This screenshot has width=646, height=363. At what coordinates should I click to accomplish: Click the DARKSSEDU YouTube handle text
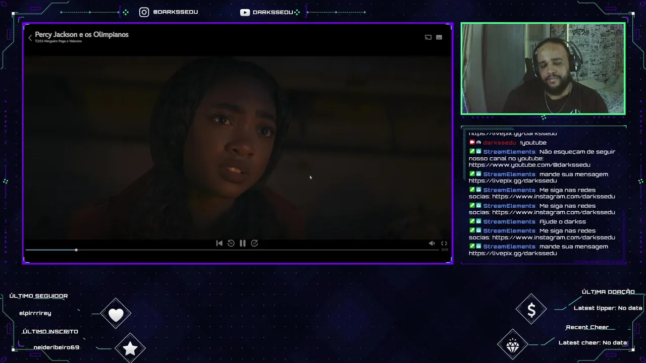(273, 12)
